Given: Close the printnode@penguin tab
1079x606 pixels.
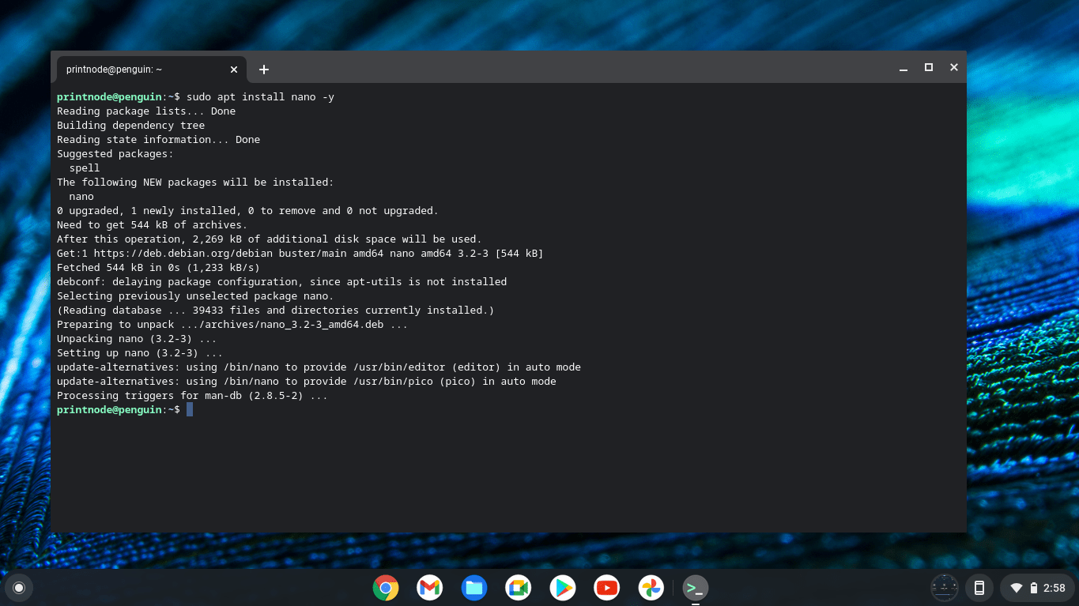Looking at the screenshot, I should 234,70.
